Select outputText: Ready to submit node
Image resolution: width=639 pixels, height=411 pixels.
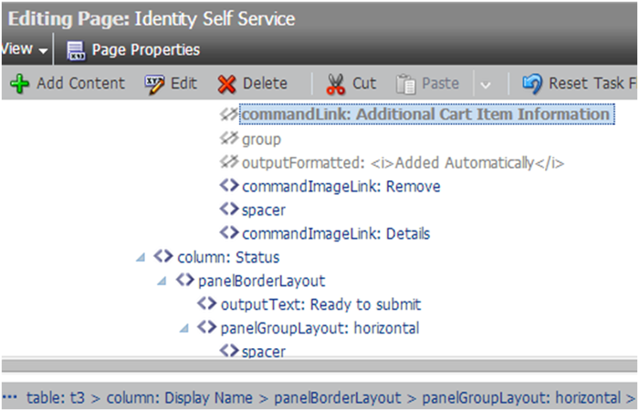coord(320,304)
